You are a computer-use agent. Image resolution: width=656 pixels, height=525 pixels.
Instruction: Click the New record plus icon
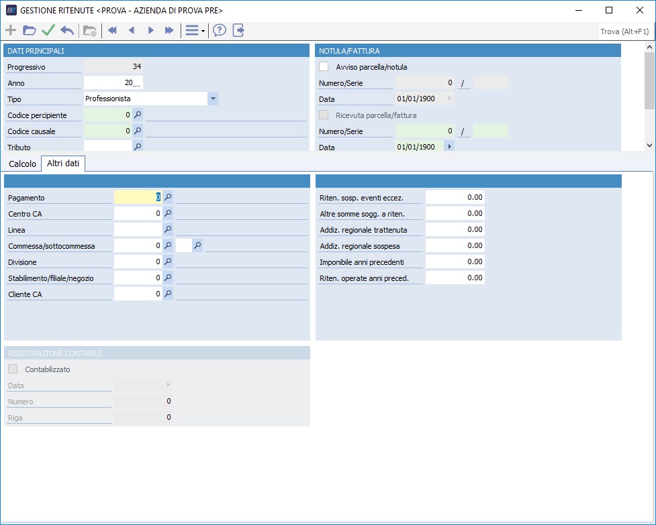point(11,31)
